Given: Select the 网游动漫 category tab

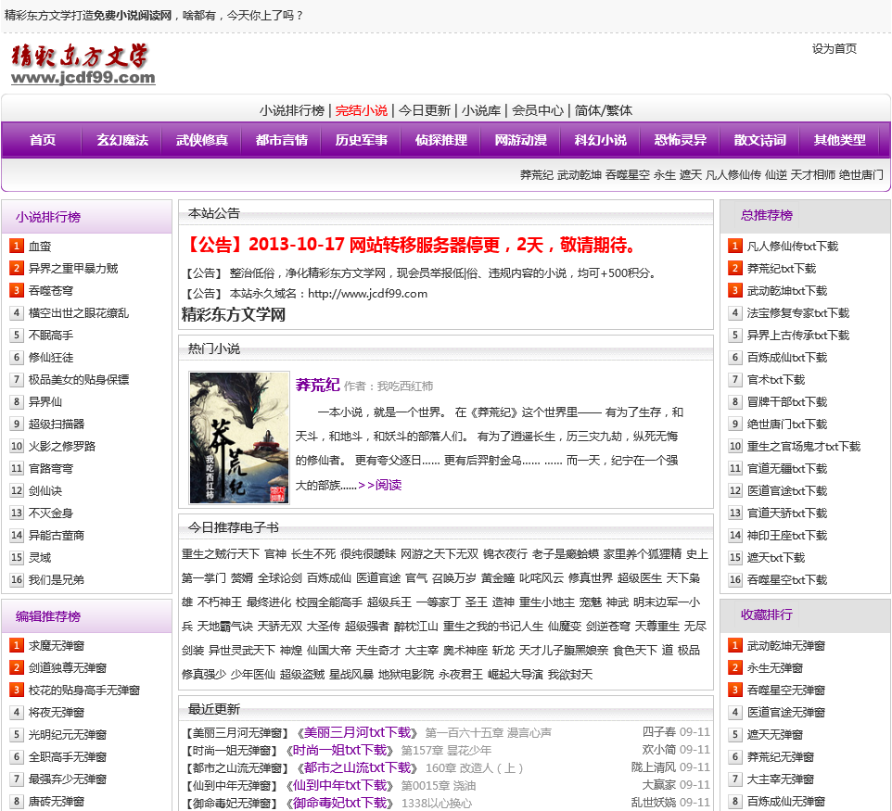Looking at the screenshot, I should pyautogui.click(x=520, y=140).
